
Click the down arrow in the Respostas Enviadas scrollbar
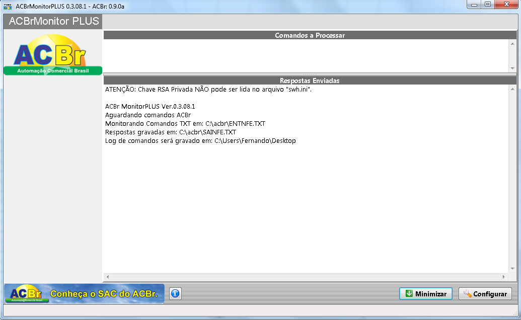point(512,269)
